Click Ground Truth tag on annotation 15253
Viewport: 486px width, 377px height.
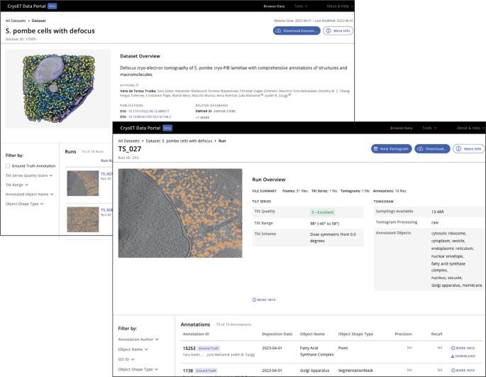[x=209, y=349]
